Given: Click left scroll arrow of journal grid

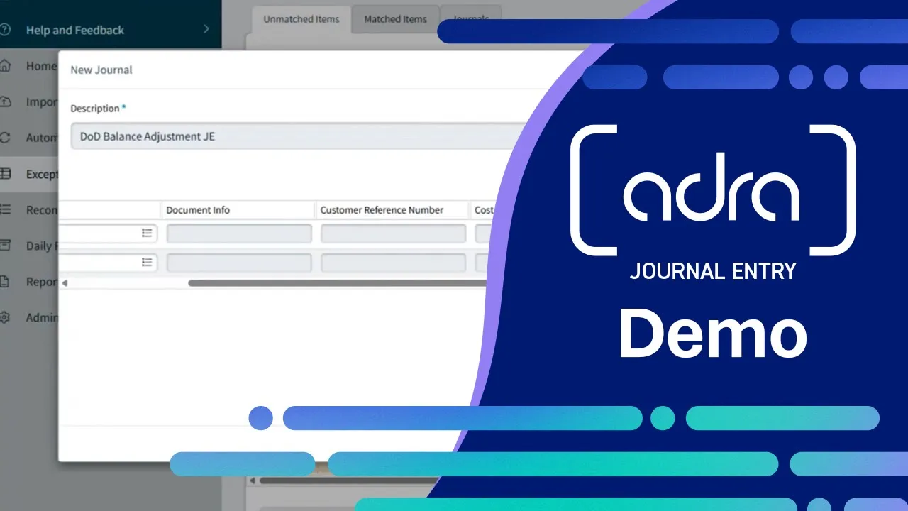Looking at the screenshot, I should pos(65,283).
